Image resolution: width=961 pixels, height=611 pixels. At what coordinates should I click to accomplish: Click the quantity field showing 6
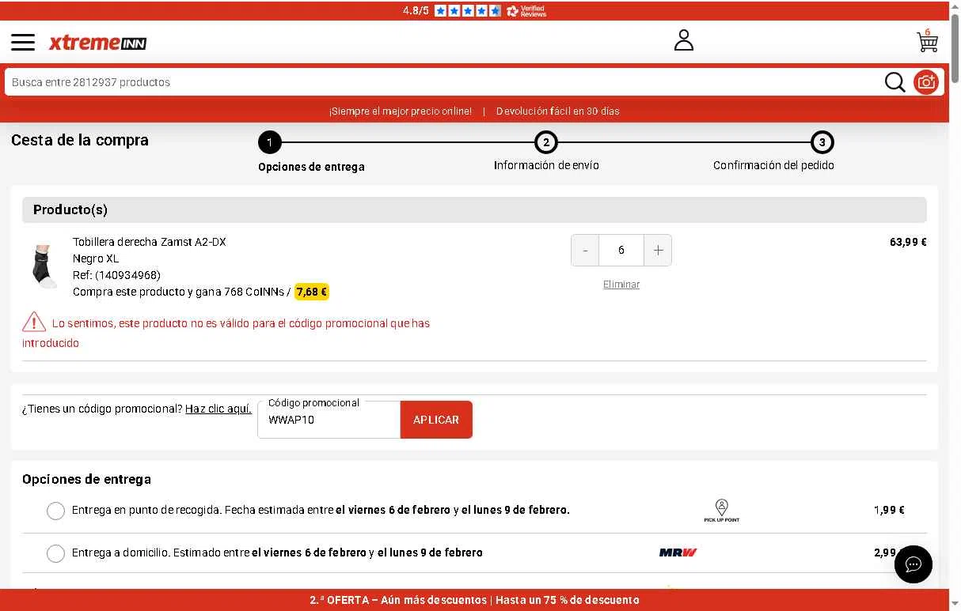621,251
